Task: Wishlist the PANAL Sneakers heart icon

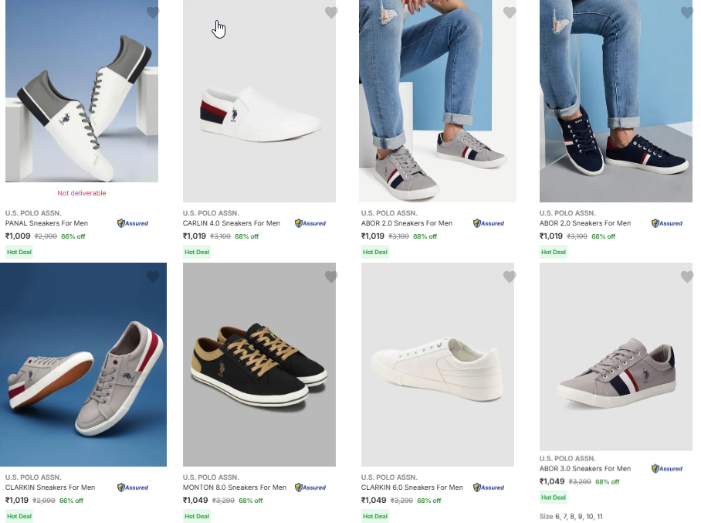Action: coord(153,12)
